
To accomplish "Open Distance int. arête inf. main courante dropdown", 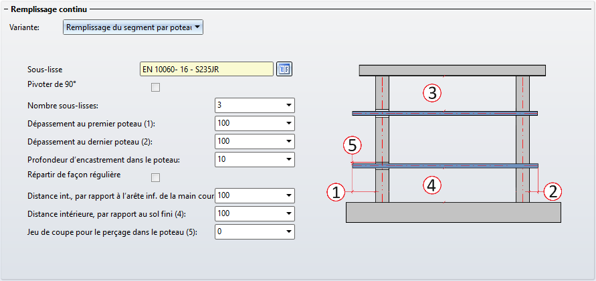I will pos(255,195).
